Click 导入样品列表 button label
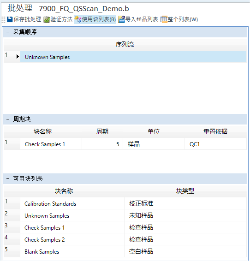 point(142,19)
